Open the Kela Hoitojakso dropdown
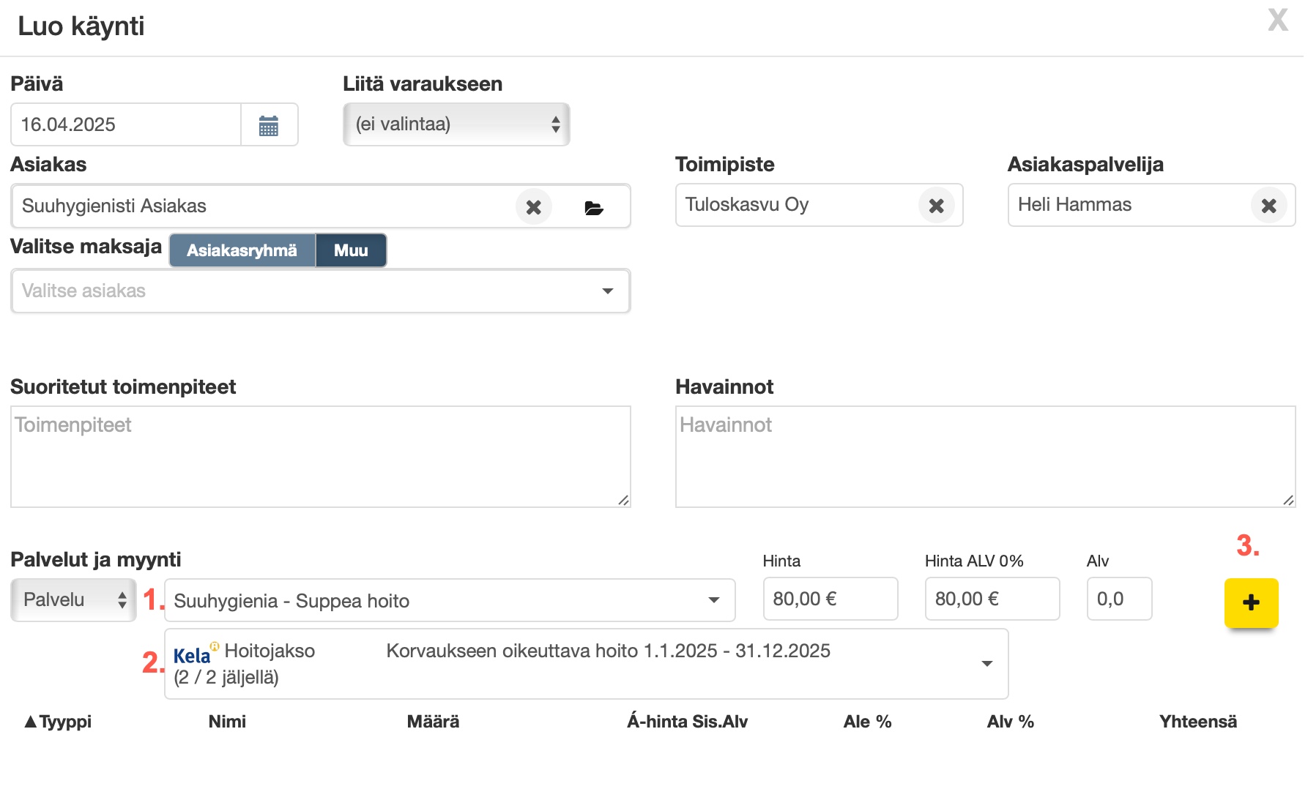The width and height of the screenshot is (1308, 789). point(986,664)
